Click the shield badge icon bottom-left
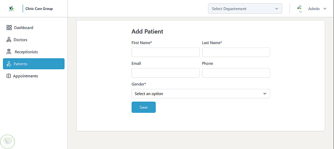The height and width of the screenshot is (149, 334). (x=7, y=141)
